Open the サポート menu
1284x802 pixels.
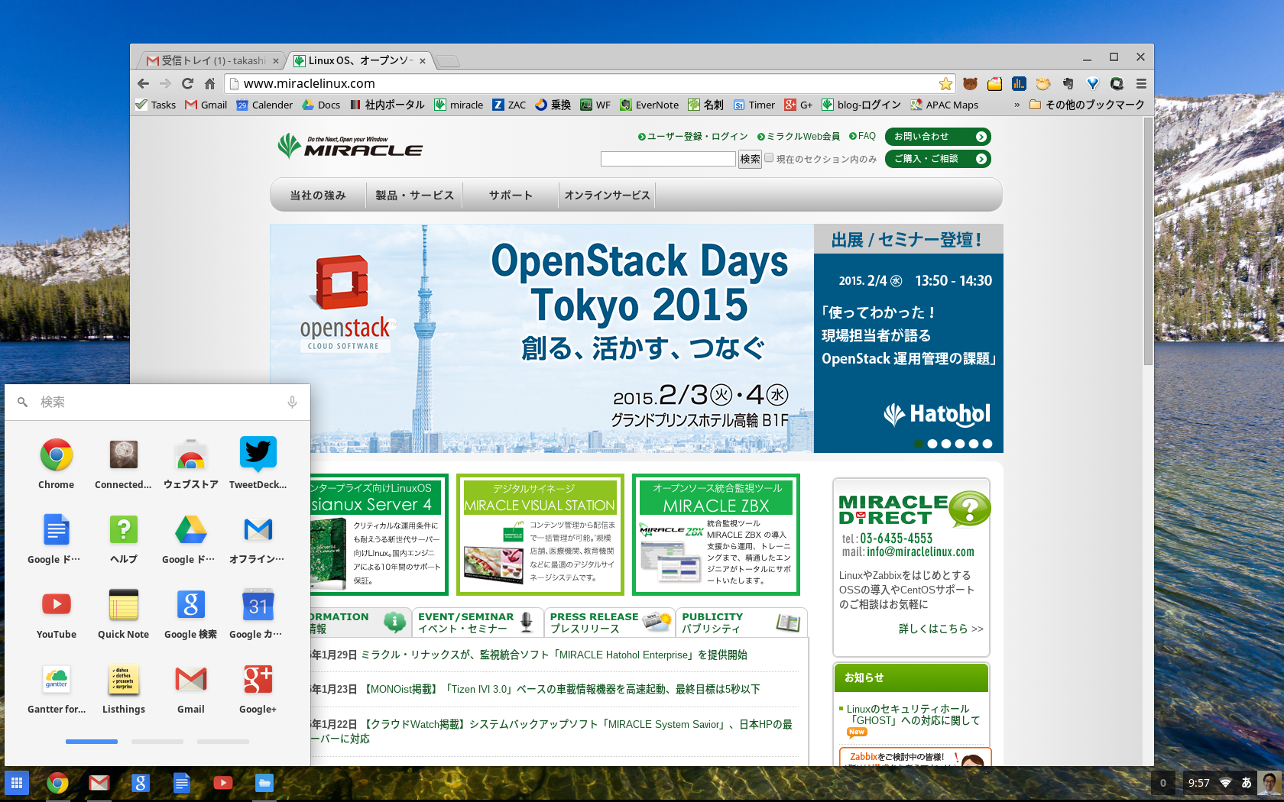511,196
